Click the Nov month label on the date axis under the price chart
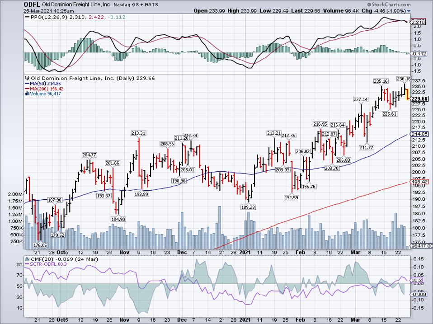 click(125, 252)
